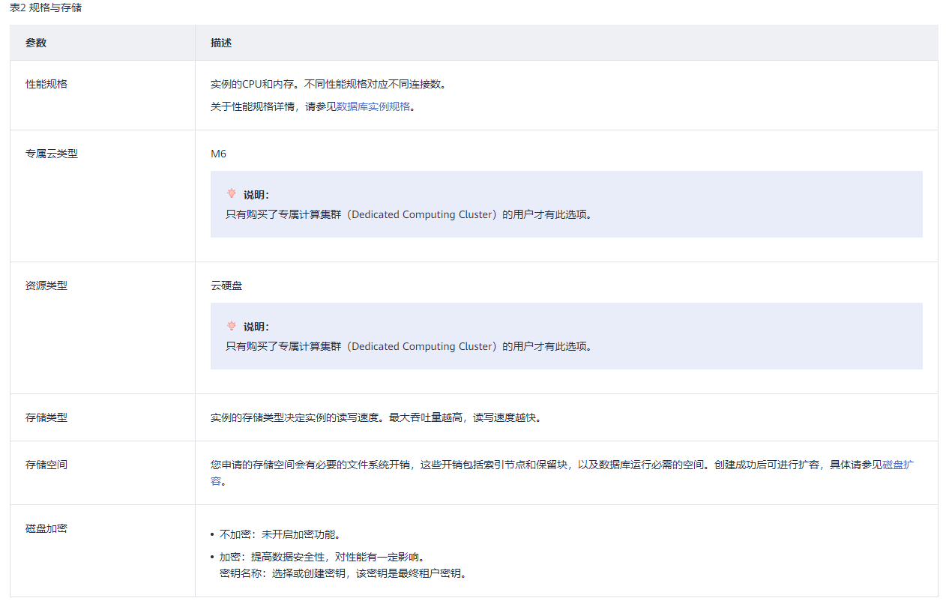946x601 pixels.
Task: Click the 专属云类型 parameter cell
Action: click(x=103, y=196)
